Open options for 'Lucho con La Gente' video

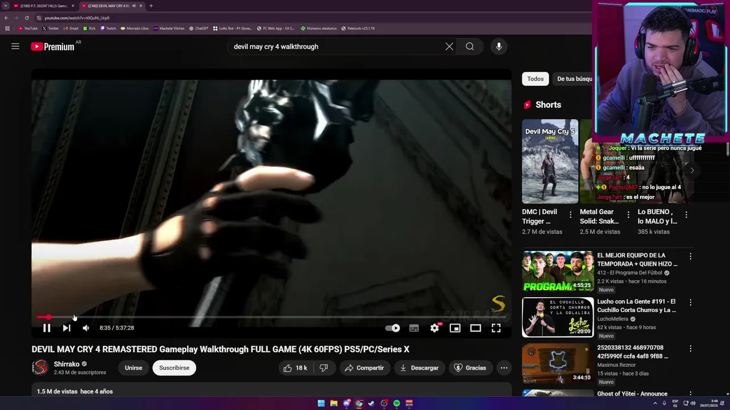pyautogui.click(x=691, y=302)
